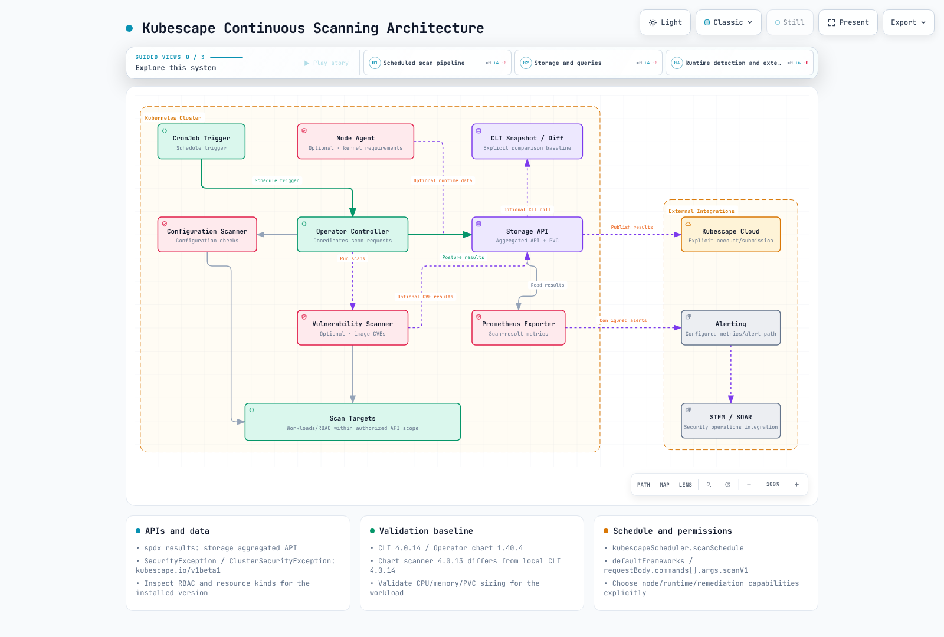Click the 'Publish results' edge label
The image size is (944, 637).
click(x=632, y=227)
